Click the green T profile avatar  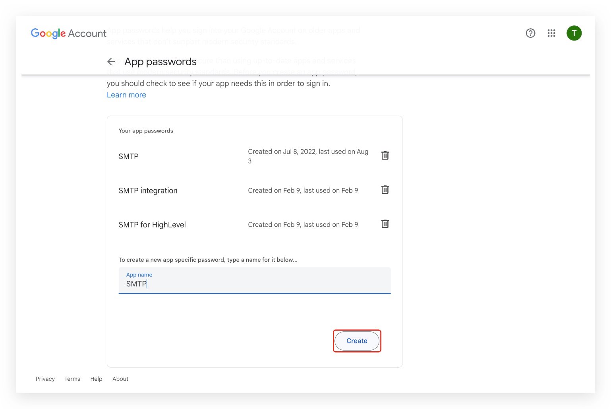[574, 33]
